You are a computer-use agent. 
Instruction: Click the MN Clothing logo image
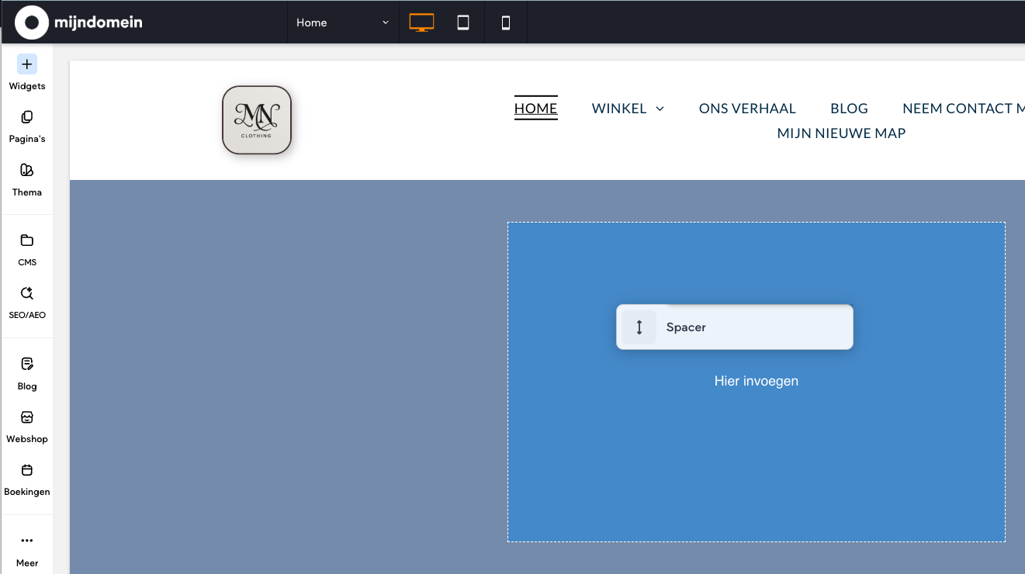[x=257, y=120]
